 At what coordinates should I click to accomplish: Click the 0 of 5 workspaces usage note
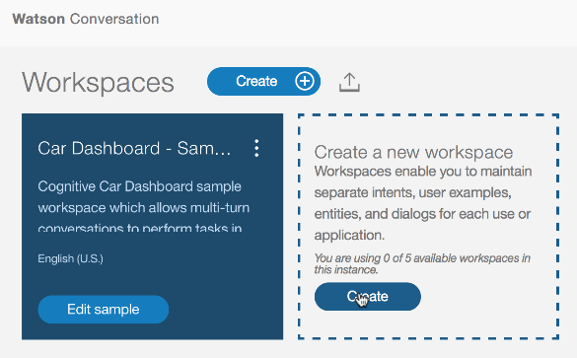coord(422,263)
